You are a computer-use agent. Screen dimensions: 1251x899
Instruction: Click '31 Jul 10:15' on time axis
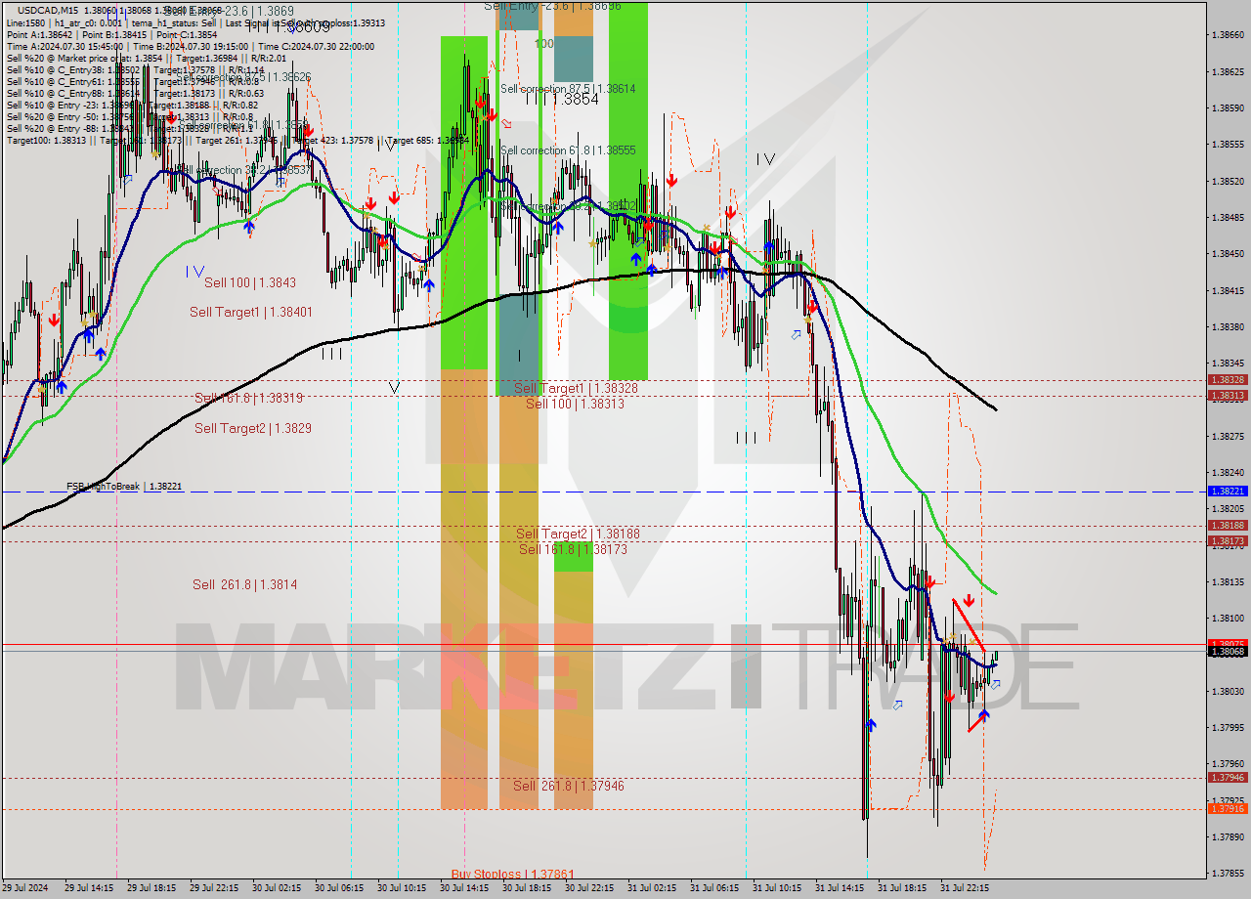777,889
